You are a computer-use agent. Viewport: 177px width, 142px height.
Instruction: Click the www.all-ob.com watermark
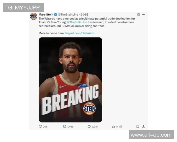(152, 135)
